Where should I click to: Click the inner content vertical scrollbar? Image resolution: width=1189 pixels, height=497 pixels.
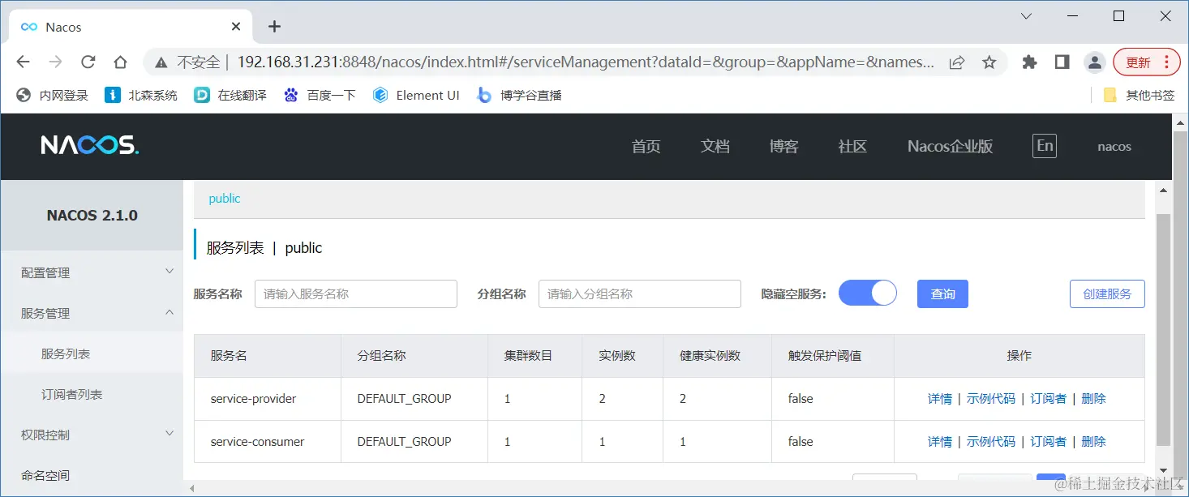(x=1163, y=329)
